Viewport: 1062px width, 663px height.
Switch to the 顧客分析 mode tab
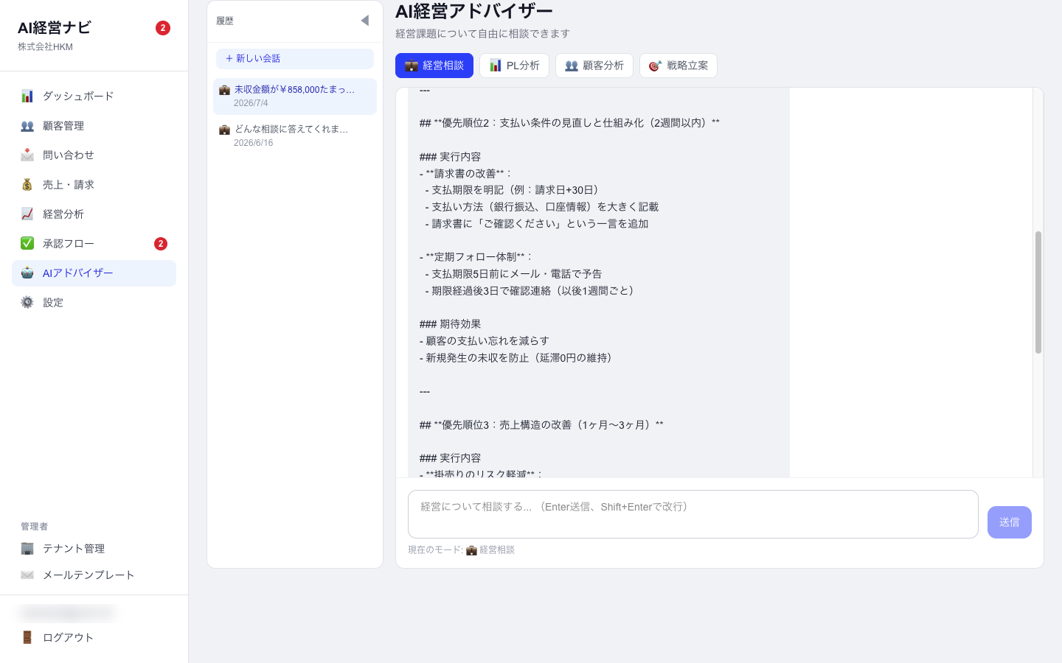594,66
